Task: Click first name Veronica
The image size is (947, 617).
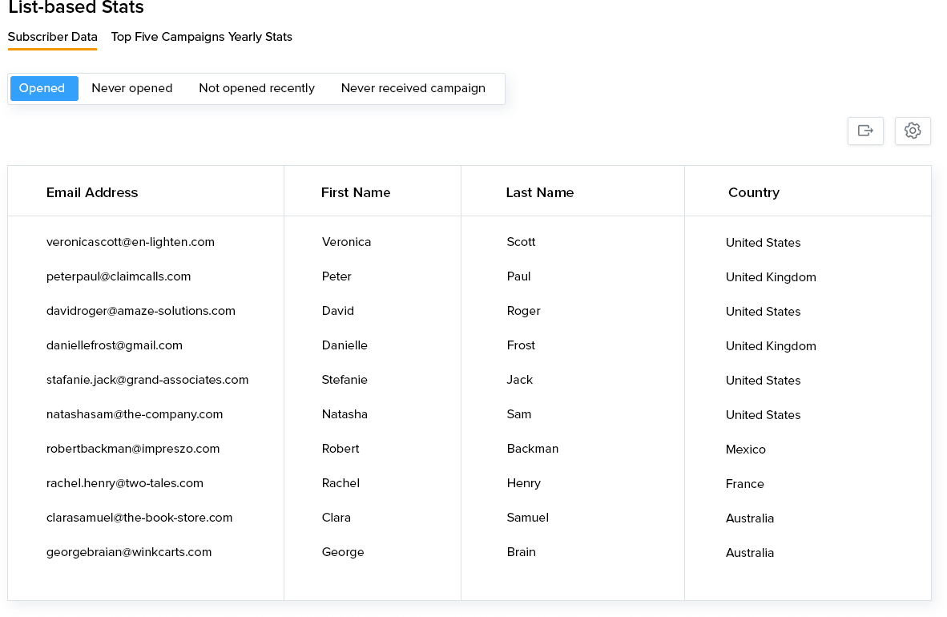Action: pos(347,242)
